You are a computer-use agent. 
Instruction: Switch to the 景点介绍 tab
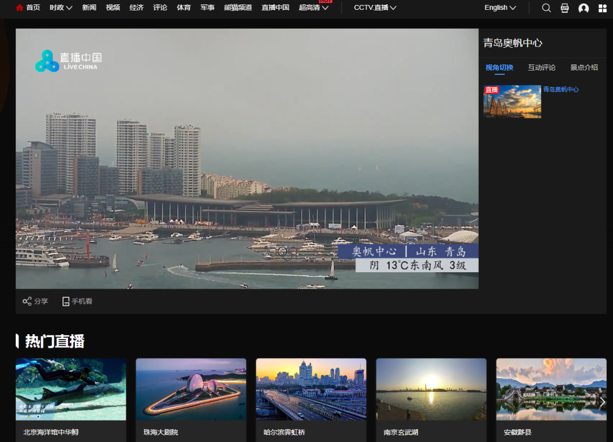584,67
